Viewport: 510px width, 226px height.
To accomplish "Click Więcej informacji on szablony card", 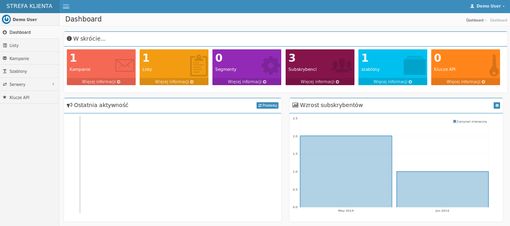I will (x=393, y=82).
